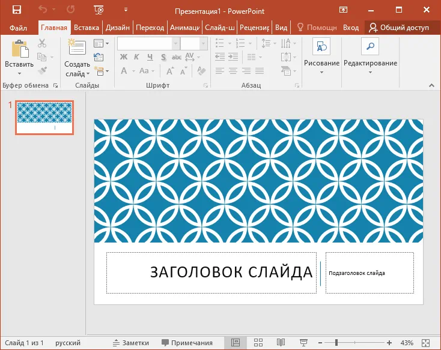Screen dimensions: 441x350
Task: Open reading view from status bar
Action: click(x=280, y=342)
